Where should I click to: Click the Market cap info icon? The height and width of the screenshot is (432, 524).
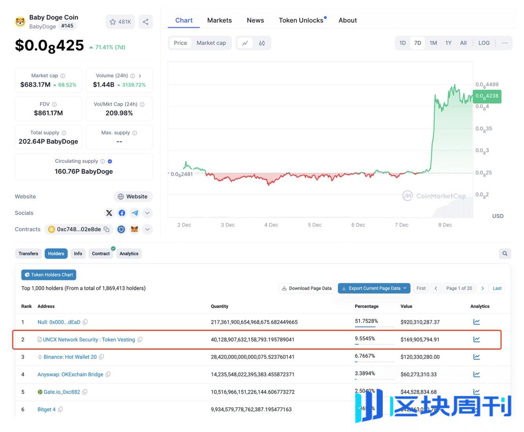[x=63, y=76]
